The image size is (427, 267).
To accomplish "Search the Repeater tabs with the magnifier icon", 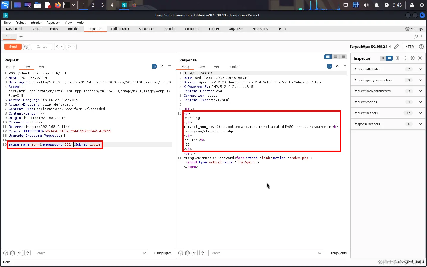I will [416, 36].
